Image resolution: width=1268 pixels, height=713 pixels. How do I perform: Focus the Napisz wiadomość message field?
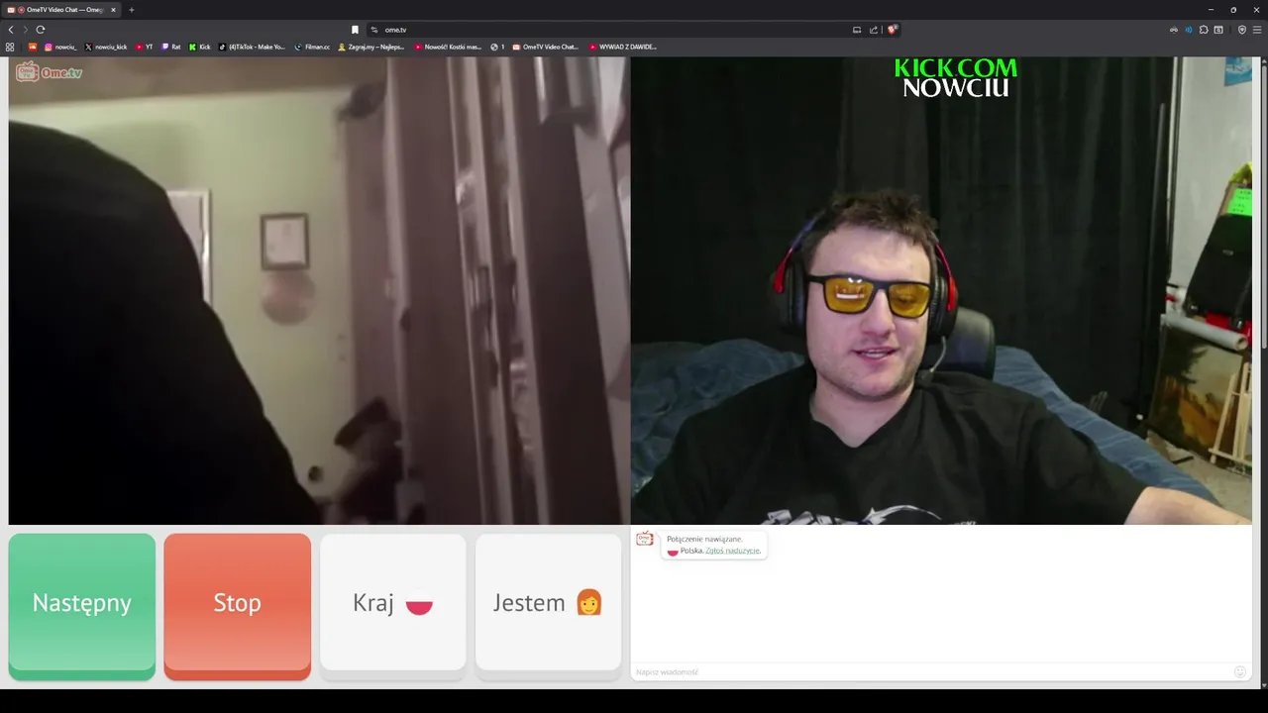point(931,671)
